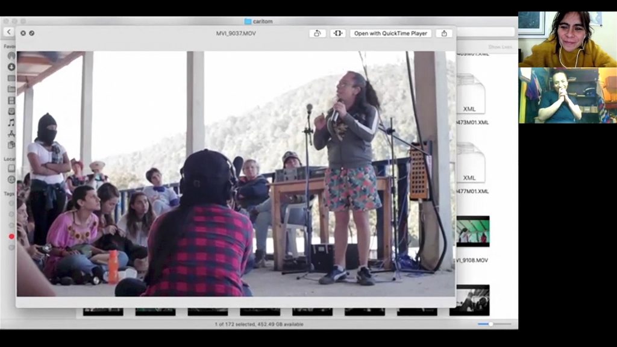Click the Share icon in the preview toolbar
This screenshot has width=617, height=347.
tap(444, 33)
